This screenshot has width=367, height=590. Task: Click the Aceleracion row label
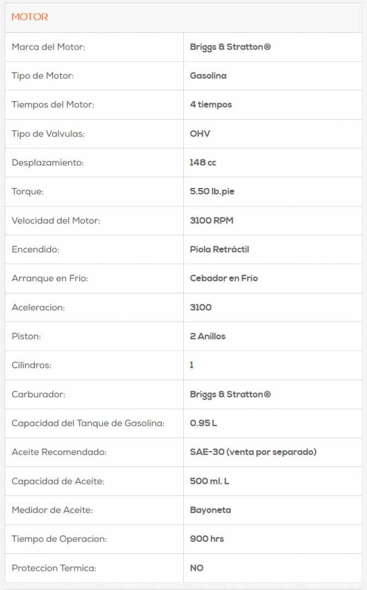(x=38, y=308)
